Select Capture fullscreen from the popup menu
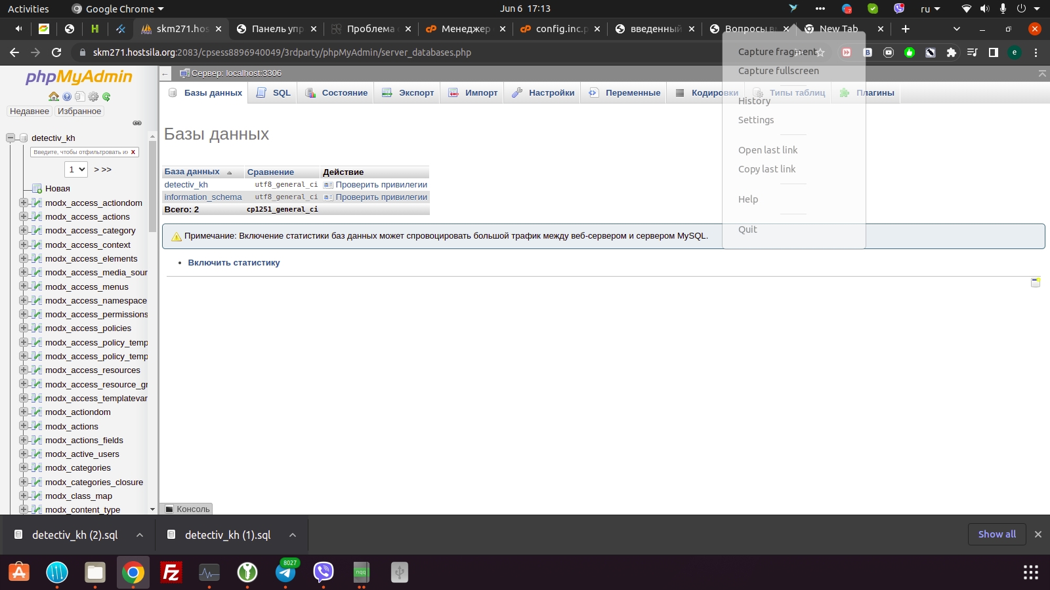Viewport: 1050px width, 590px height. point(778,71)
